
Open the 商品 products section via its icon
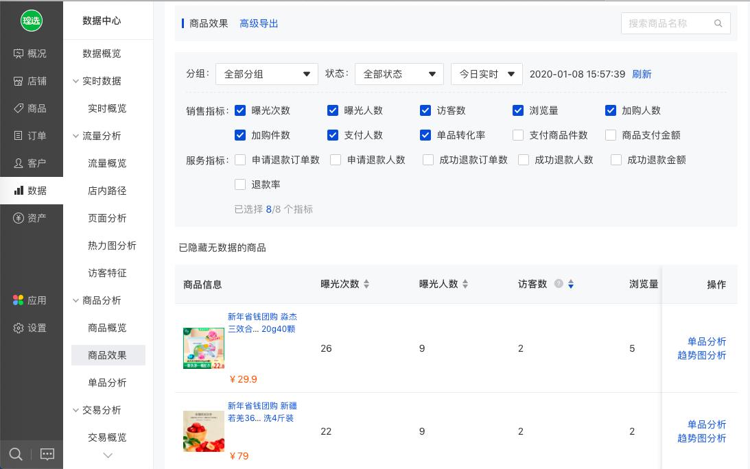(31, 108)
